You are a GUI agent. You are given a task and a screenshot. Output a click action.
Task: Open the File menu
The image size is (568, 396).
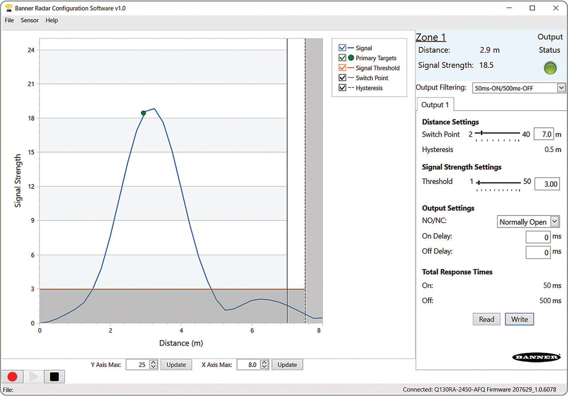9,20
